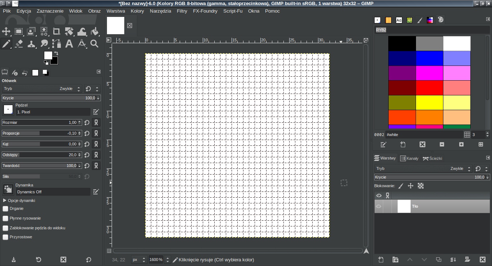Open the px unit dropdown in status bar
492x266 pixels.
pyautogui.click(x=139, y=260)
